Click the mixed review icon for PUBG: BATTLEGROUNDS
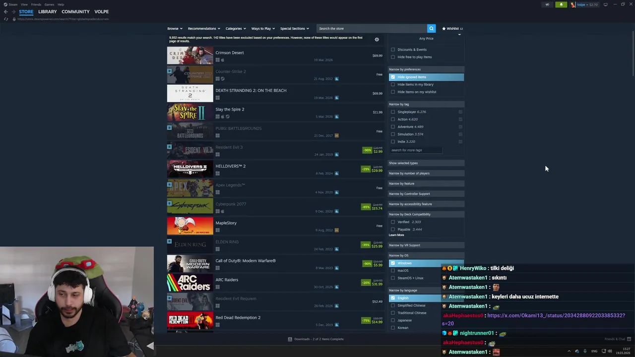 click(336, 135)
